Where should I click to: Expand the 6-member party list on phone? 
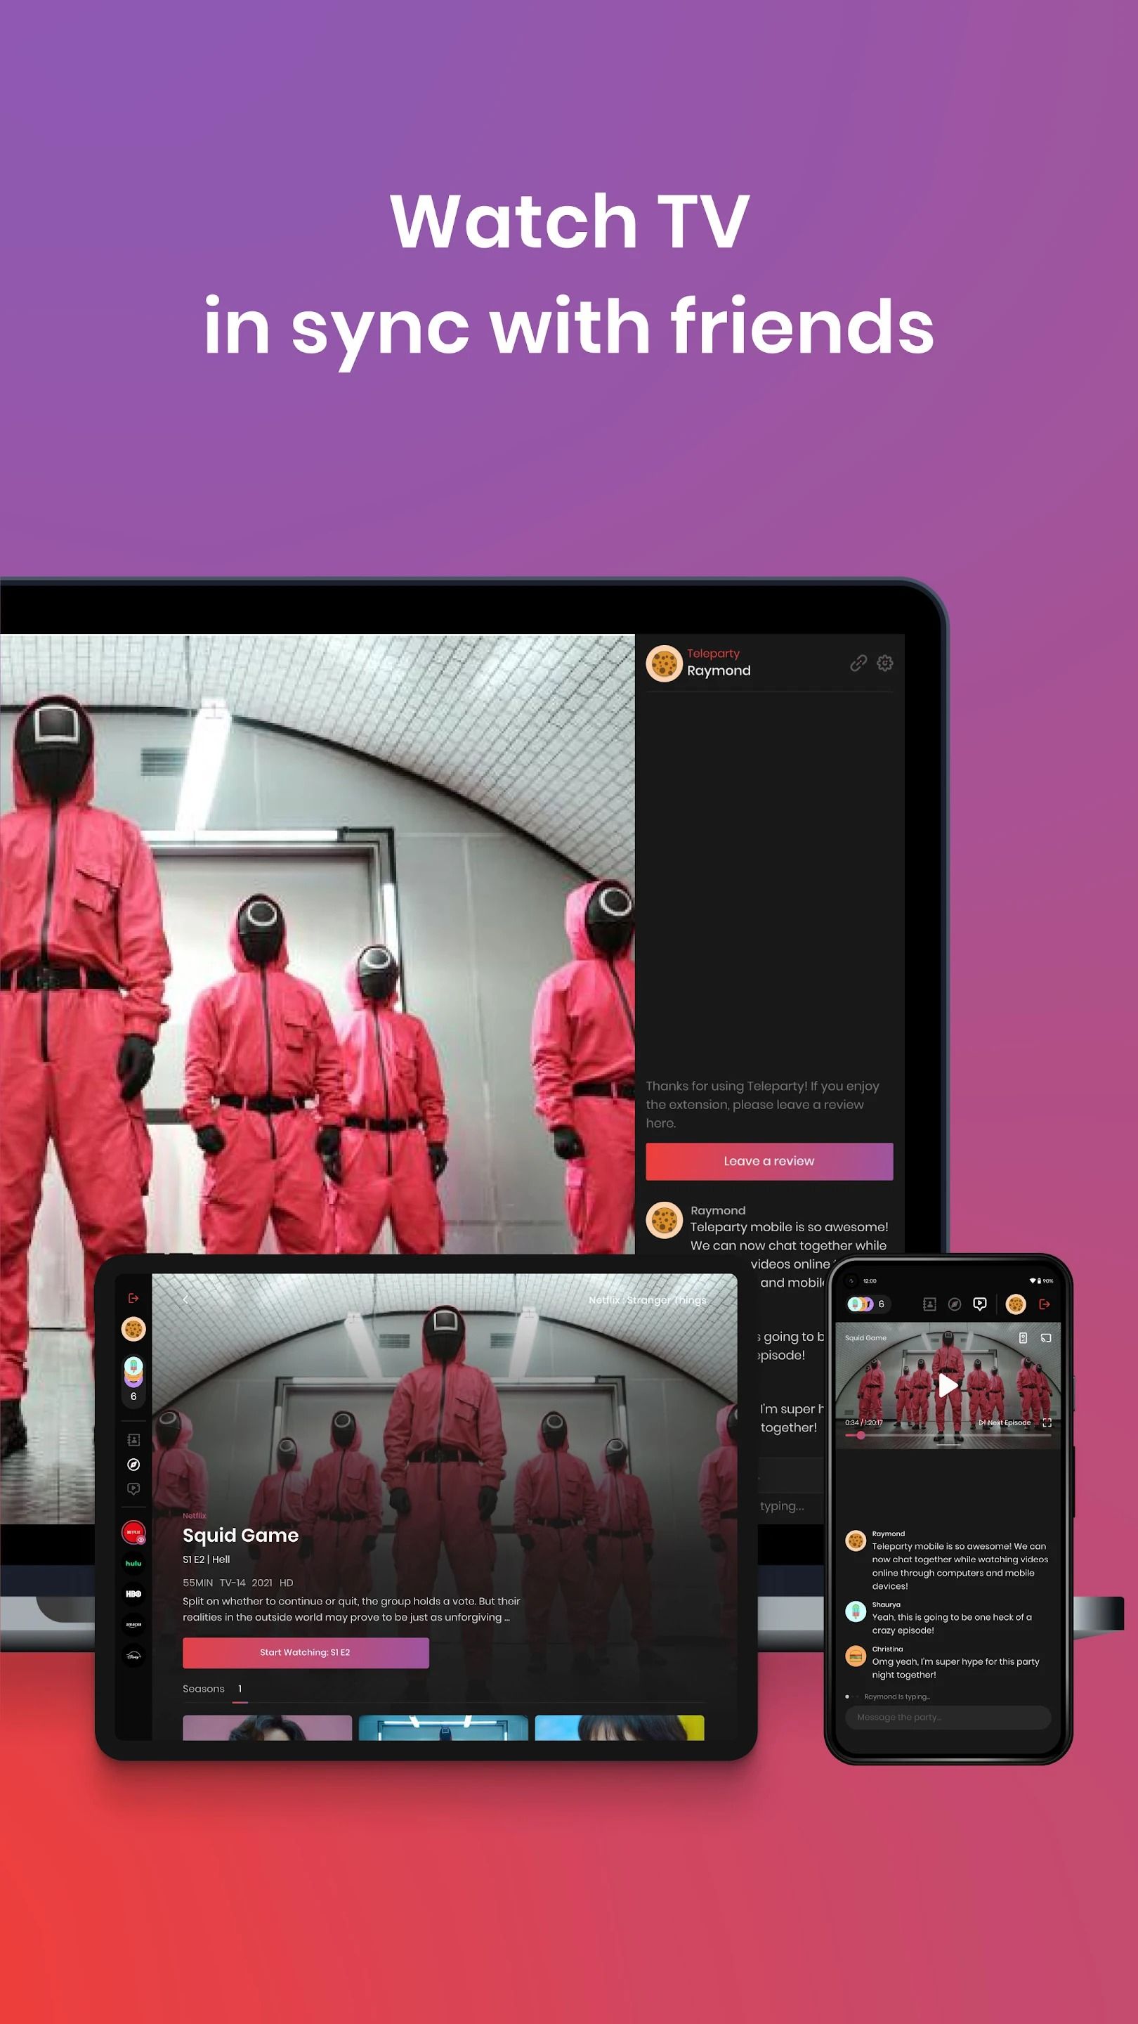click(x=866, y=1304)
